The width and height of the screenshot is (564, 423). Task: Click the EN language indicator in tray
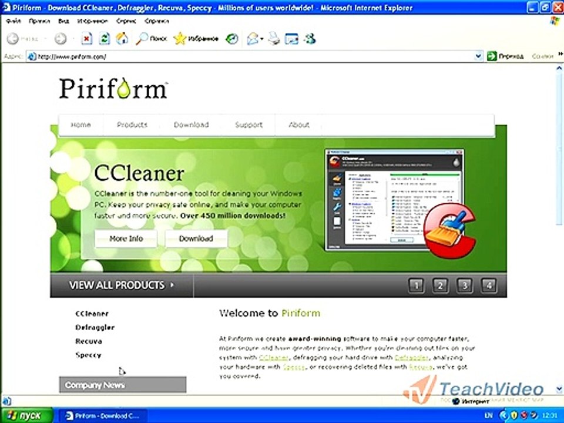[488, 416]
